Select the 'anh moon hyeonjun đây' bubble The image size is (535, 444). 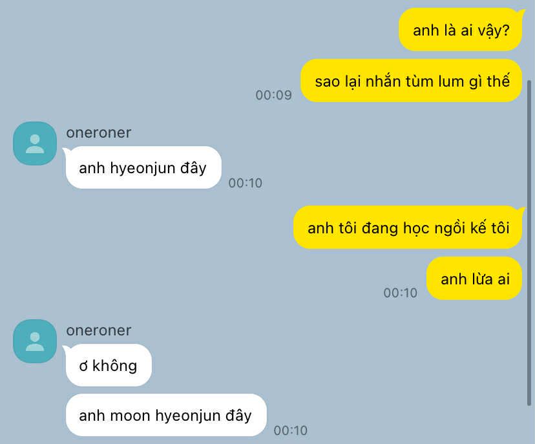click(166, 415)
